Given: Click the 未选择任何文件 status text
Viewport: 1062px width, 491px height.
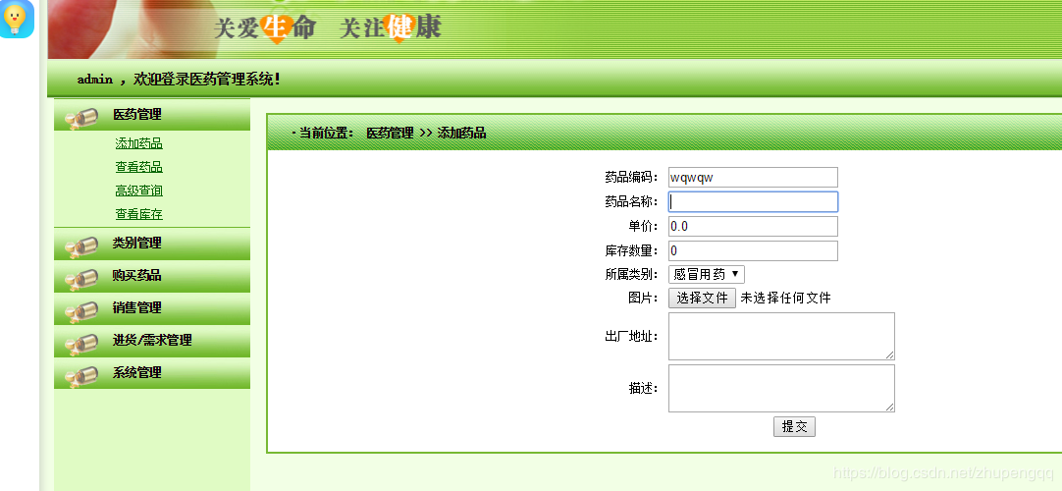Looking at the screenshot, I should [x=785, y=298].
